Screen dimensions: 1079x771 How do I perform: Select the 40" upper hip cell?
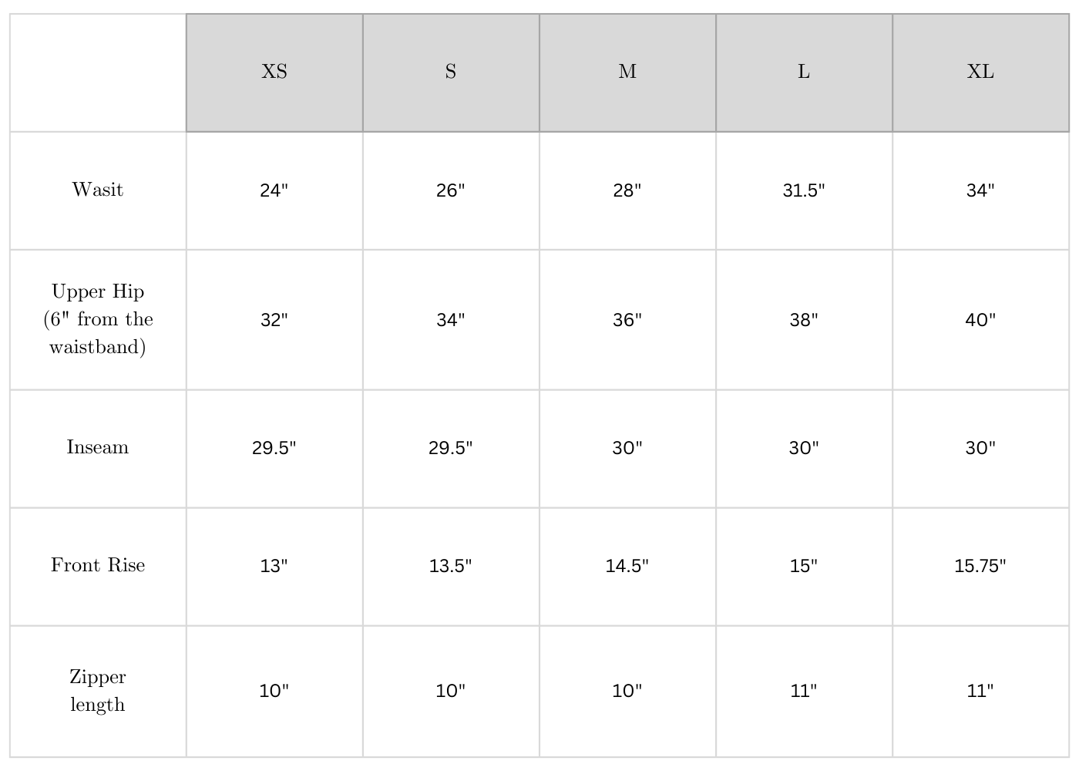pos(980,320)
